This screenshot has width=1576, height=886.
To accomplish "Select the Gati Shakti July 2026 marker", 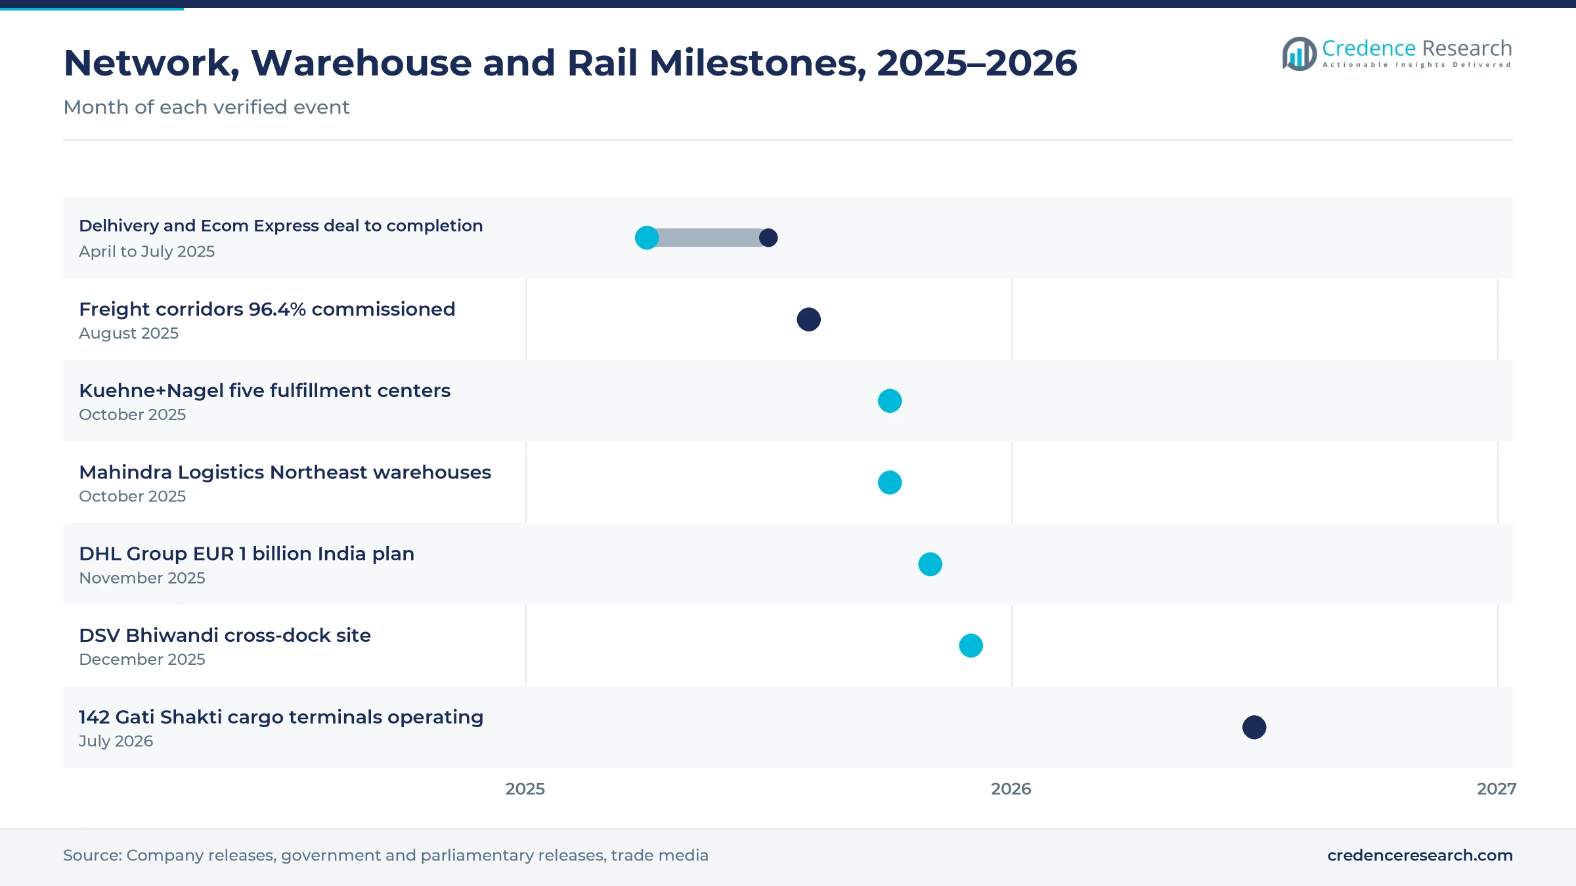I will coord(1254,727).
